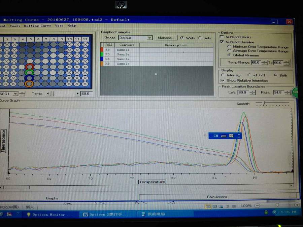Select the Sets radio button
Image resolution: width=303 pixels, height=227 pixels.
[x=200, y=38]
